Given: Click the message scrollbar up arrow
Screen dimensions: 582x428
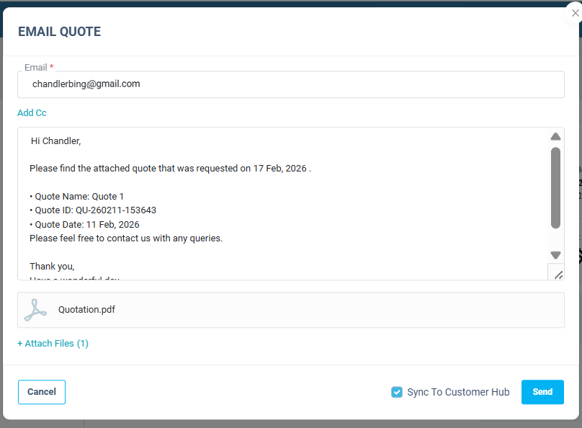Looking at the screenshot, I should pos(555,136).
